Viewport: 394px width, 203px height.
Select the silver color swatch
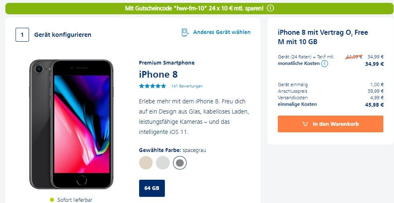tap(163, 163)
